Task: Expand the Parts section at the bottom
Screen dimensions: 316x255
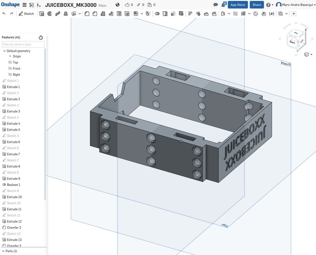Action: coord(3,251)
